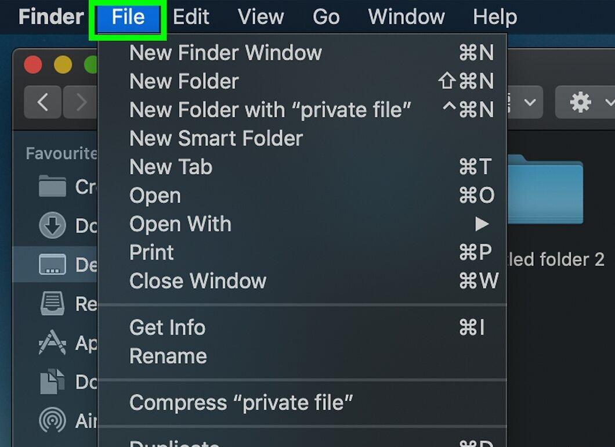The image size is (615, 447).
Task: Go back with the left chevron button
Action: [x=43, y=102]
